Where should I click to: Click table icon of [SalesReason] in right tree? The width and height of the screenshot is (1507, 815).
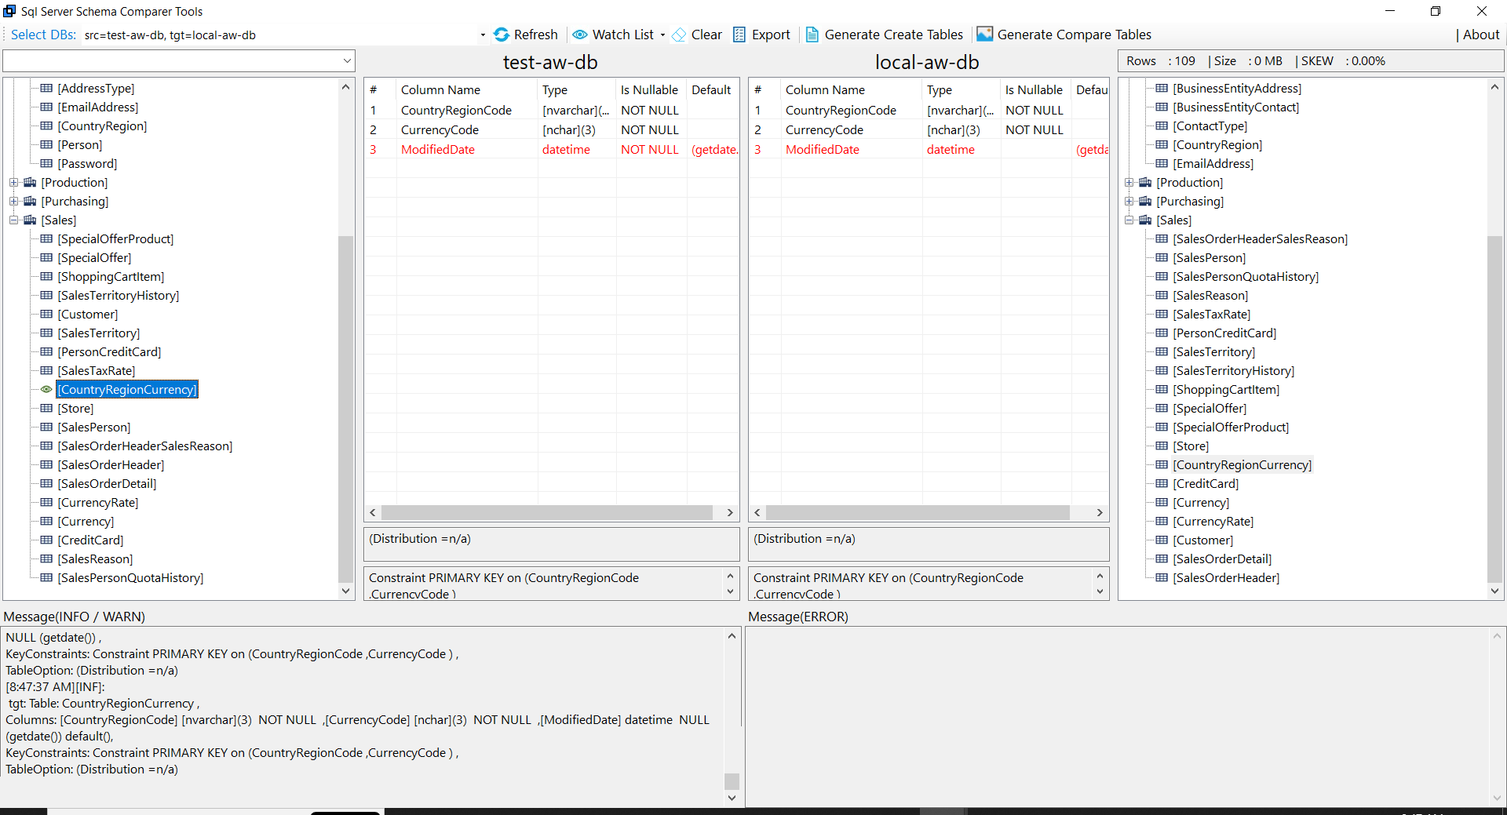[1162, 295]
